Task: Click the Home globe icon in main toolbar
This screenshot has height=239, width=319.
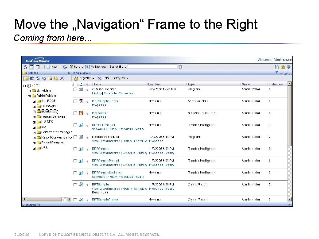Action: tap(26, 67)
